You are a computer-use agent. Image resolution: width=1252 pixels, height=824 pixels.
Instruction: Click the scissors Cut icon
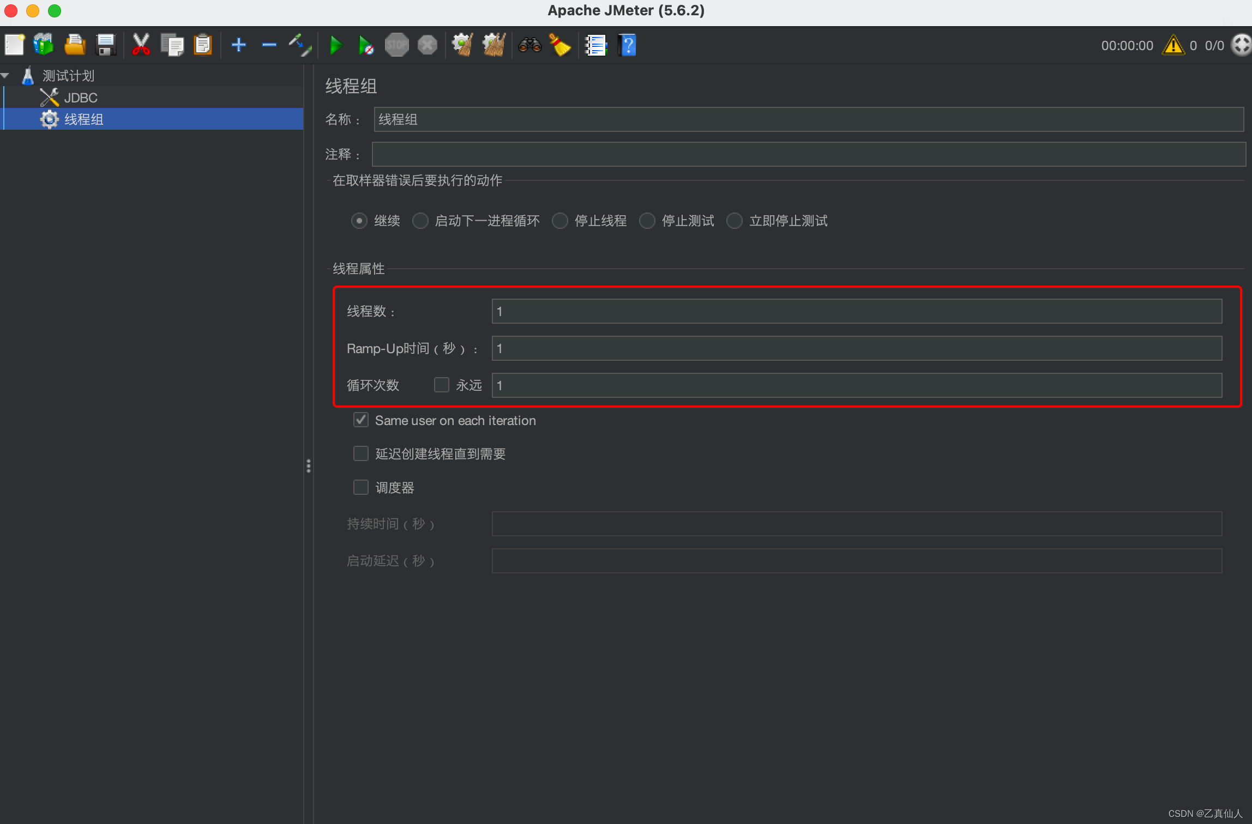[x=141, y=45]
